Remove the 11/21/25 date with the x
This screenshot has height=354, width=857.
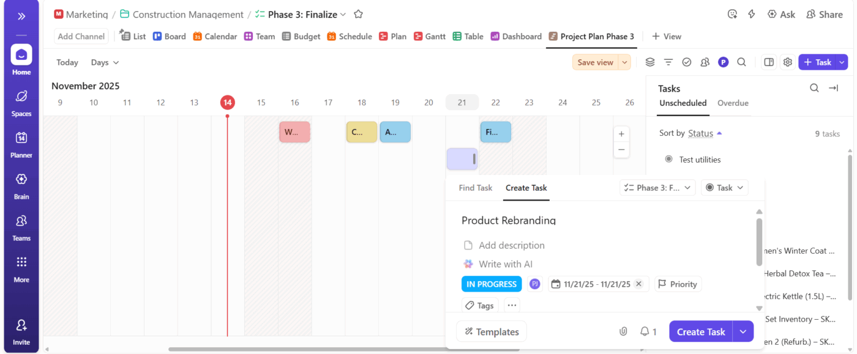point(638,284)
